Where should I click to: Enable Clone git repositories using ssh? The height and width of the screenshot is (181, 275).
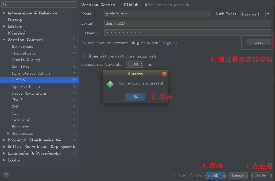click(84, 56)
